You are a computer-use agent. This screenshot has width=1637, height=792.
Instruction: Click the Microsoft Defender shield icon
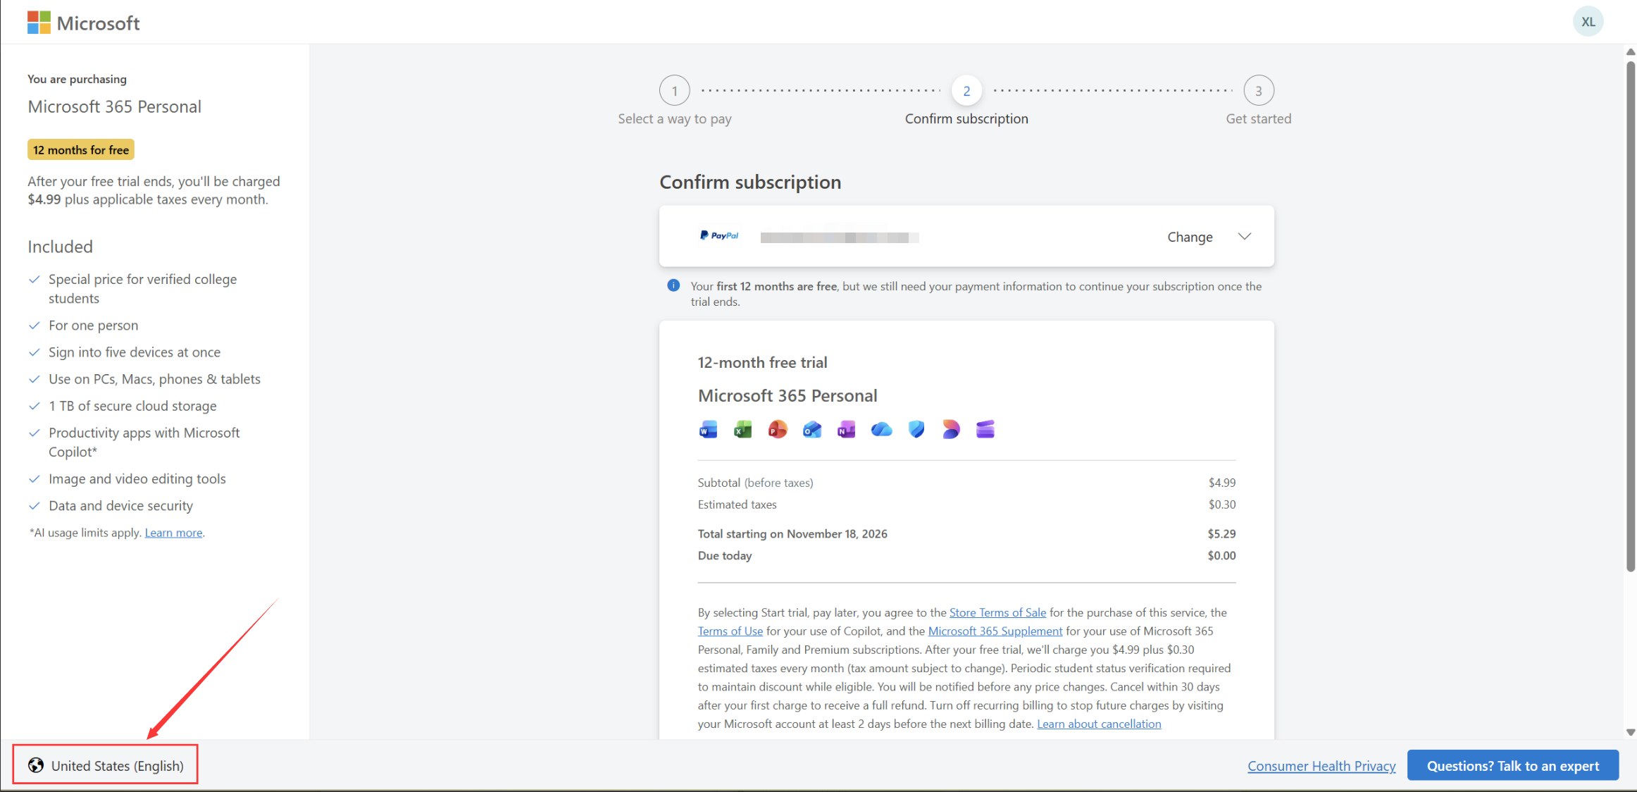(916, 429)
